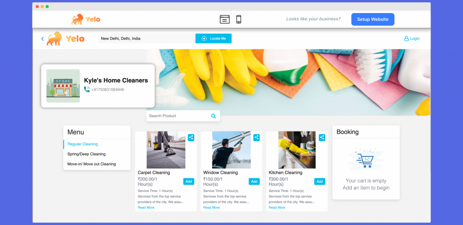The width and height of the screenshot is (463, 225).
Task: Switch to desktop preview icon
Action: pos(225,19)
